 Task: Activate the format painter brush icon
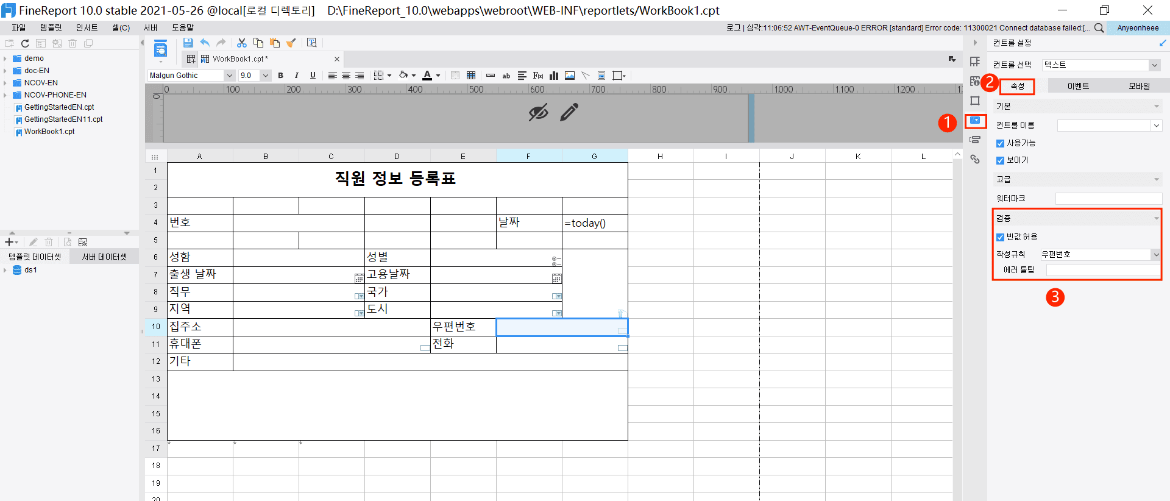coord(291,43)
